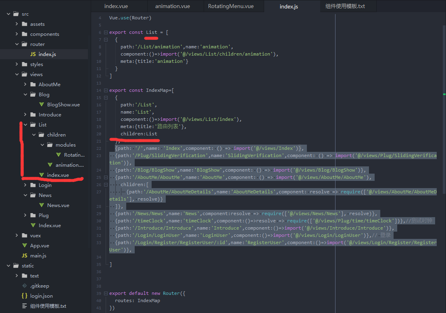Click the Vue icon beside News.vue
The height and width of the screenshot is (313, 446).
pyautogui.click(x=42, y=205)
